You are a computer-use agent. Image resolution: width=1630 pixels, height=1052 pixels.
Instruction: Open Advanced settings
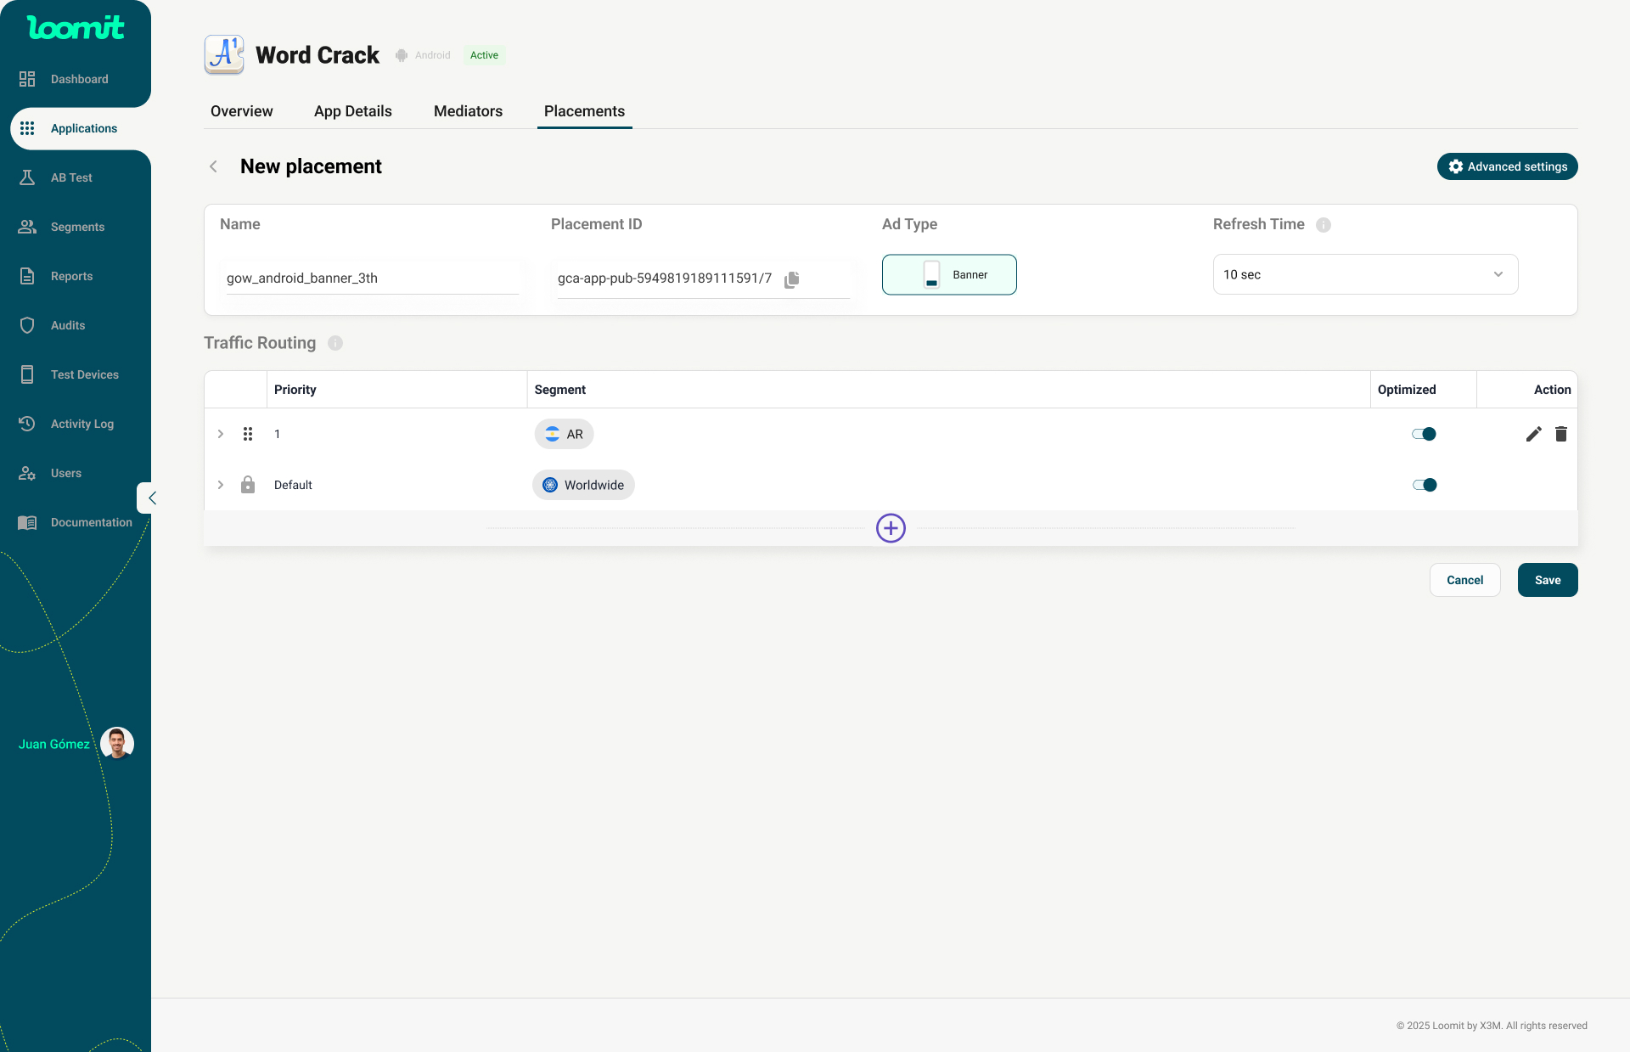pyautogui.click(x=1507, y=166)
